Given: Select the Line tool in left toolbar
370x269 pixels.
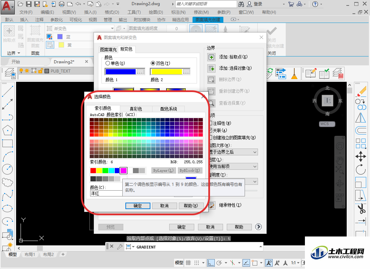Looking at the screenshot, I should pos(8,91).
